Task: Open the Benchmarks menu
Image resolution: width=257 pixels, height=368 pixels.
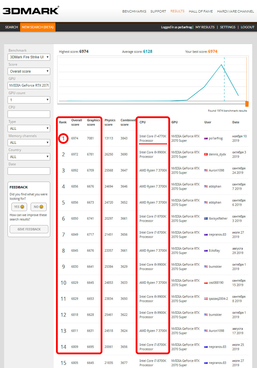Action: pos(134,11)
